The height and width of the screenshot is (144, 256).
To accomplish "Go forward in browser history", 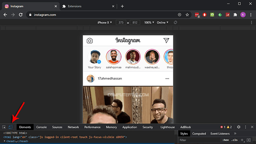I will tap(13, 15).
